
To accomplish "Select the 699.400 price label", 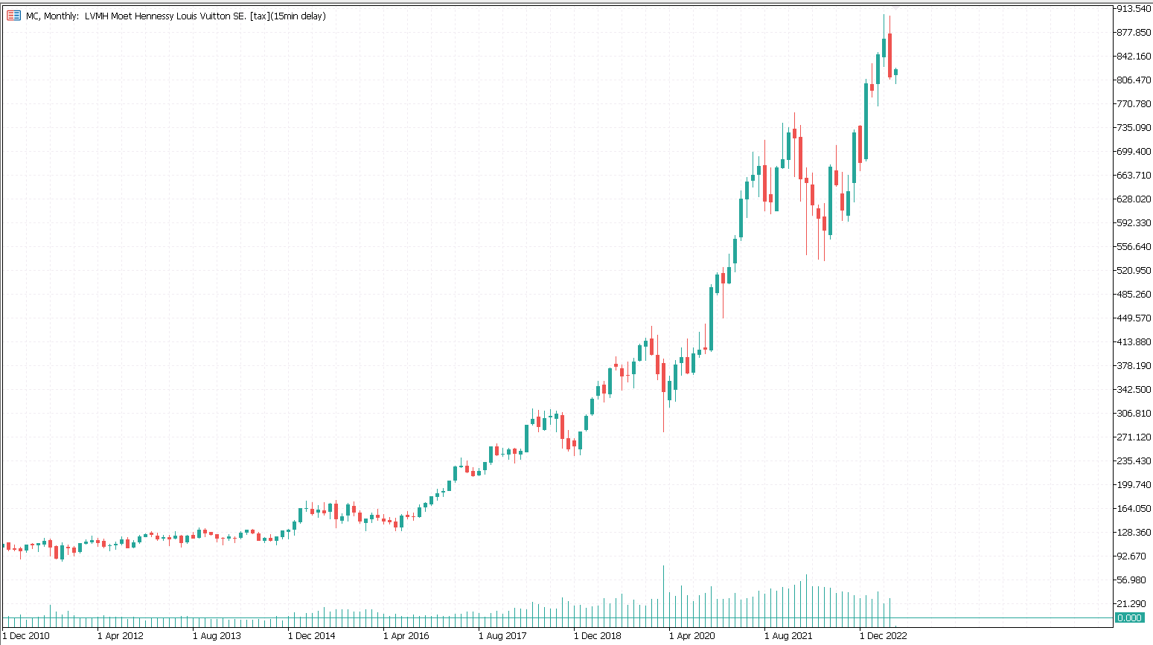I will pos(1134,151).
